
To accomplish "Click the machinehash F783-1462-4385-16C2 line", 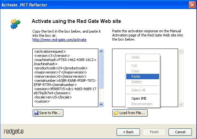I will click(65, 60).
